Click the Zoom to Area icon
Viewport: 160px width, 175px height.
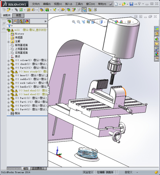click(78, 22)
